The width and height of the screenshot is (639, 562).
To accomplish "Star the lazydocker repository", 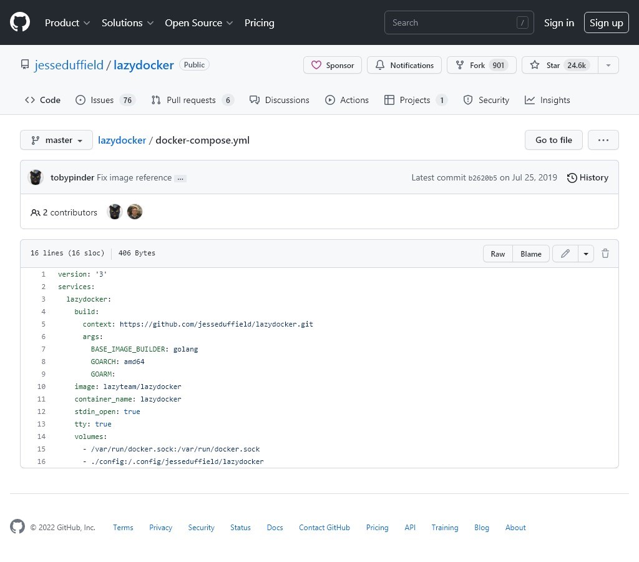I will click(560, 65).
